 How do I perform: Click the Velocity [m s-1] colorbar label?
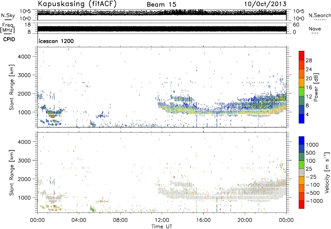(327, 172)
